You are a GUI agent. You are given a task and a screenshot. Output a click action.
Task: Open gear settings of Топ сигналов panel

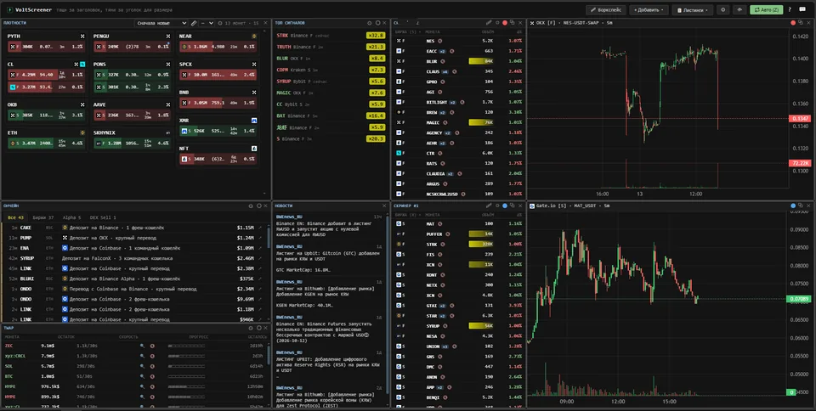click(x=370, y=24)
